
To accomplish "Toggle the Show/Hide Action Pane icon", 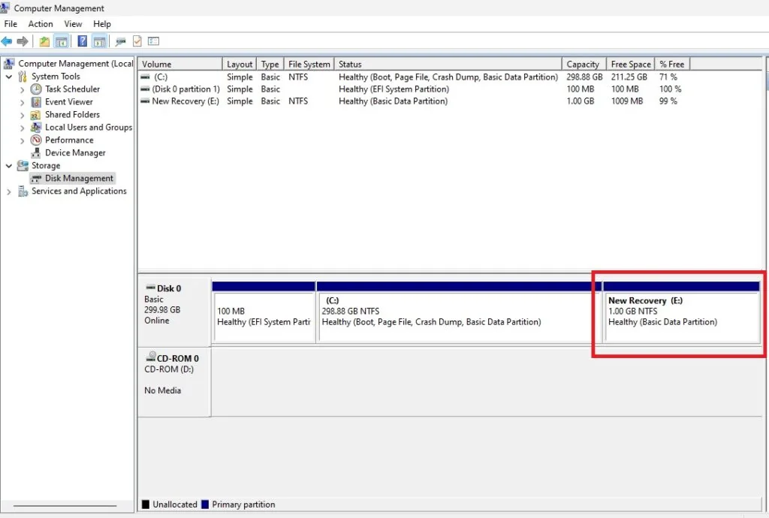I will (100, 41).
